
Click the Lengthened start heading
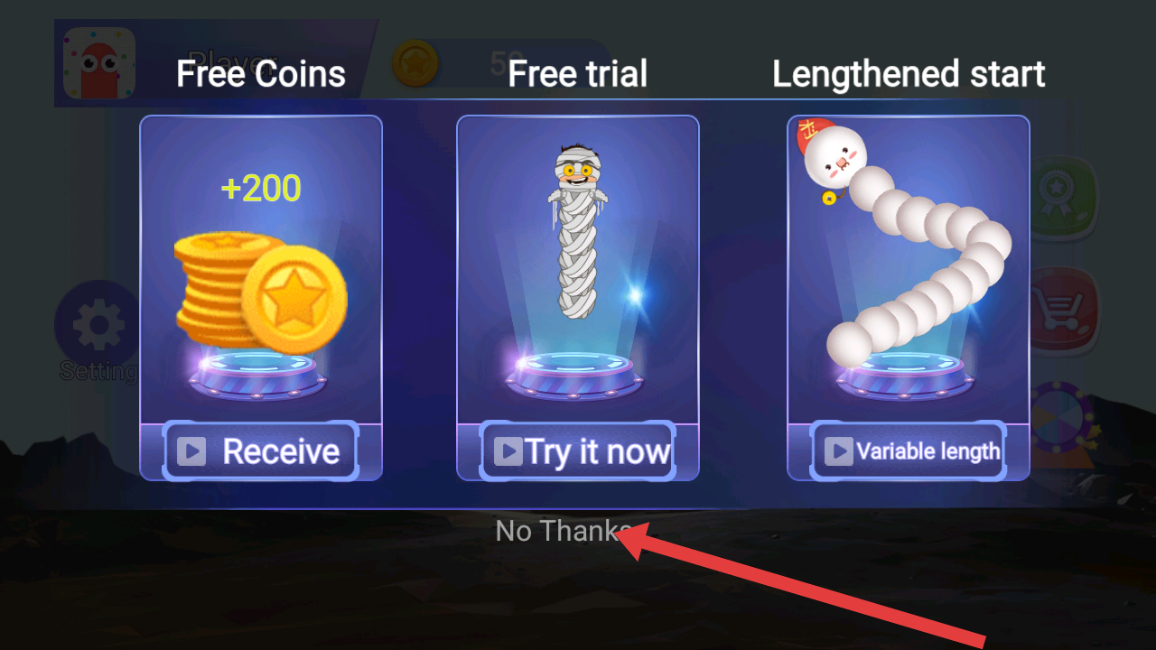click(x=909, y=73)
